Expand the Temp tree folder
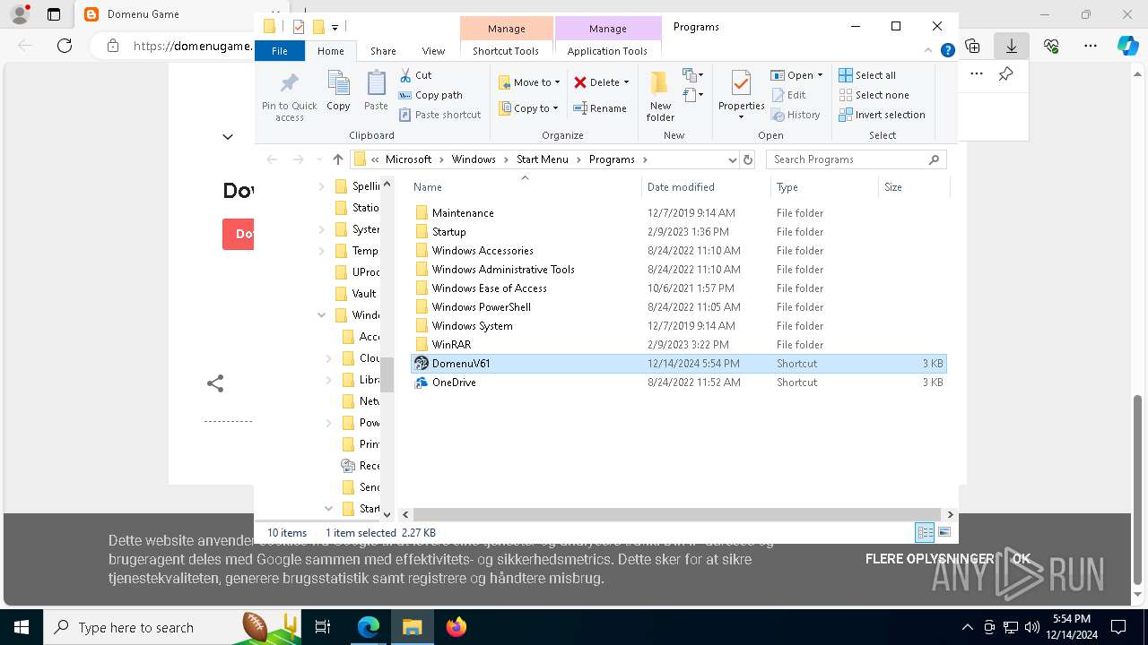This screenshot has width=1148, height=645. coord(322,251)
